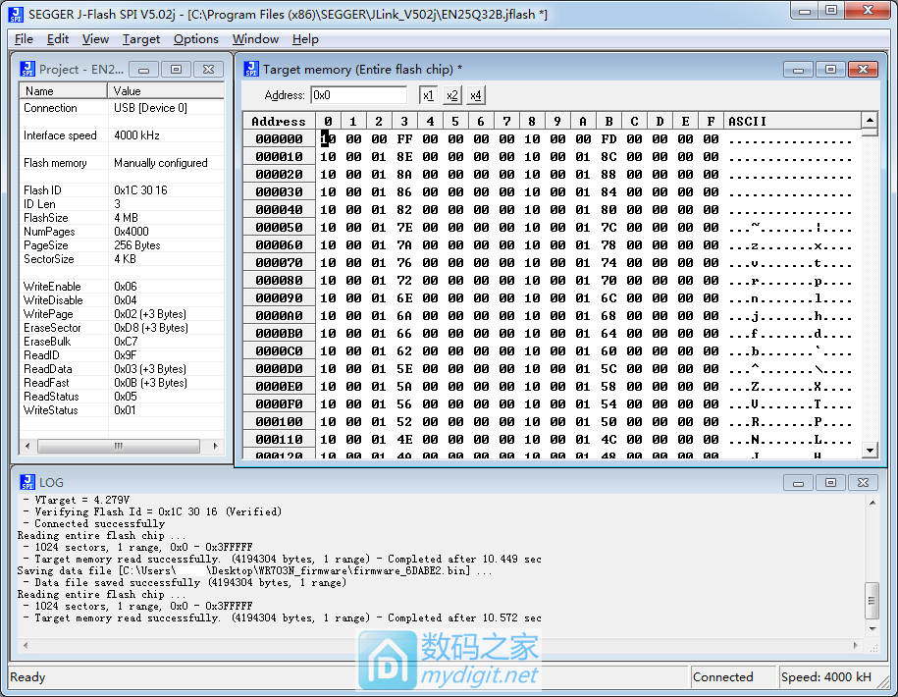Maximize the Target memory window
The height and width of the screenshot is (697, 898).
pos(830,70)
